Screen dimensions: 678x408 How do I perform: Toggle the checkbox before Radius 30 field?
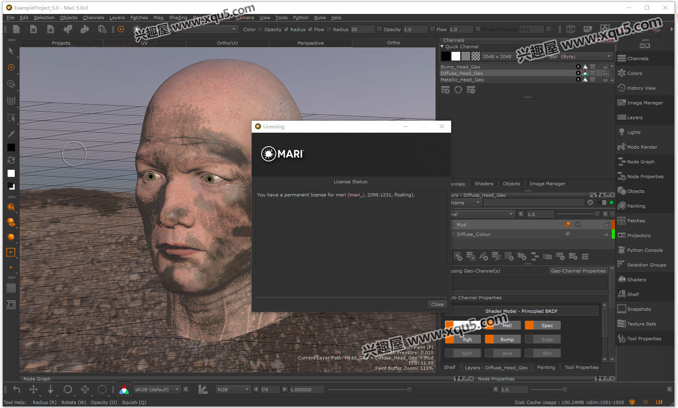point(329,29)
